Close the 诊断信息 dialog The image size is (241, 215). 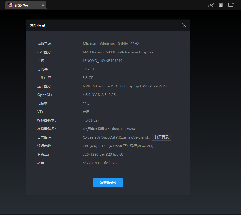(x=184, y=25)
